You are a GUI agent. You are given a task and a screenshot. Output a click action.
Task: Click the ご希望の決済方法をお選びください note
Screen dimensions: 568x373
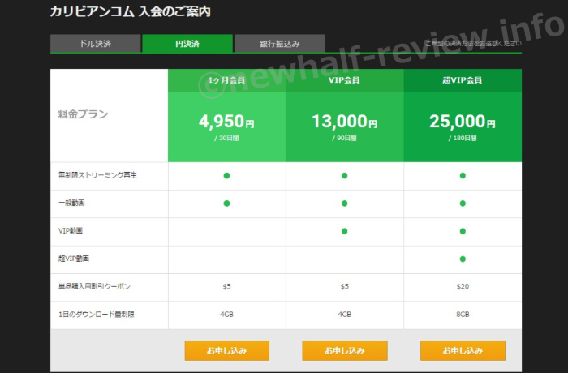coord(473,44)
